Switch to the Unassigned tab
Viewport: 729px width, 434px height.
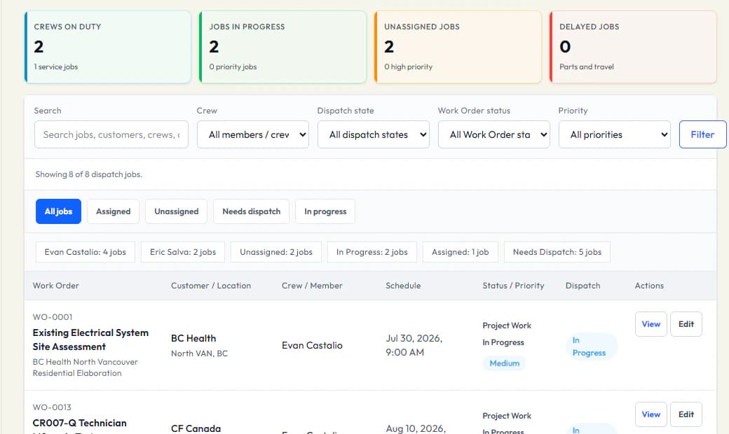pyautogui.click(x=176, y=211)
